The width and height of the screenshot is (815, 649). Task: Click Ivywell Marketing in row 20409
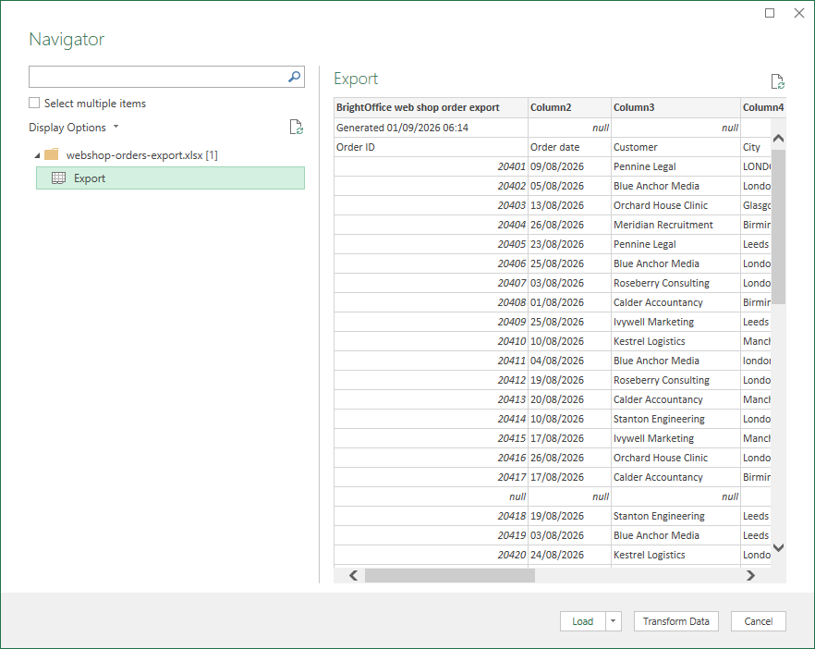676,322
